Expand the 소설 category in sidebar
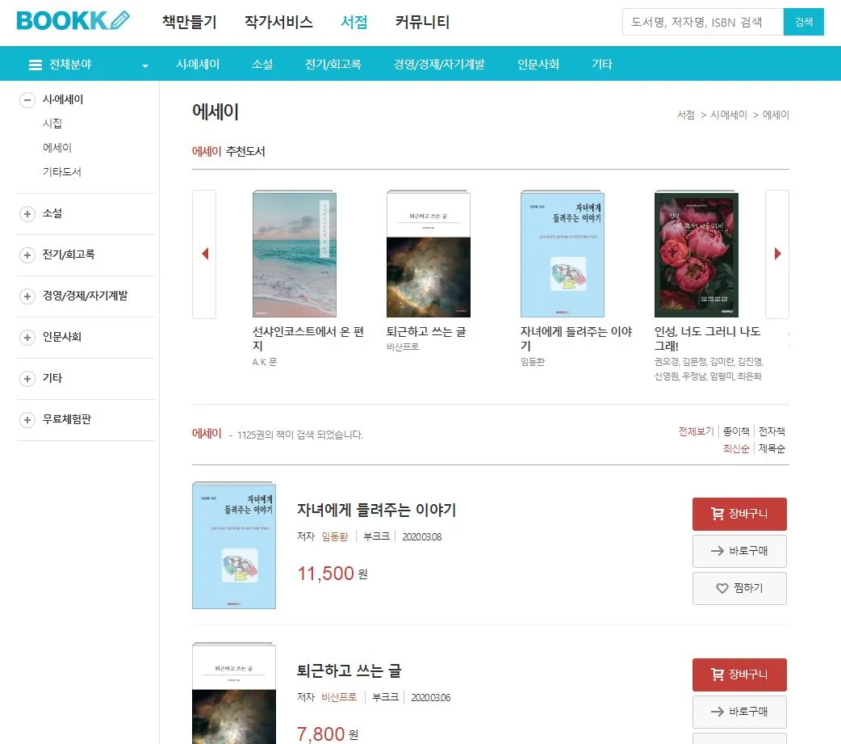 click(x=27, y=213)
